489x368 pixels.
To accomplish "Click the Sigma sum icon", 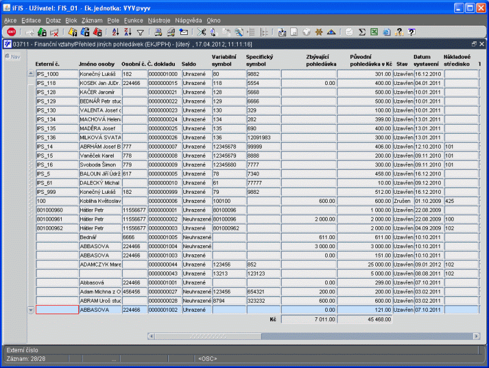I will pos(362,32).
